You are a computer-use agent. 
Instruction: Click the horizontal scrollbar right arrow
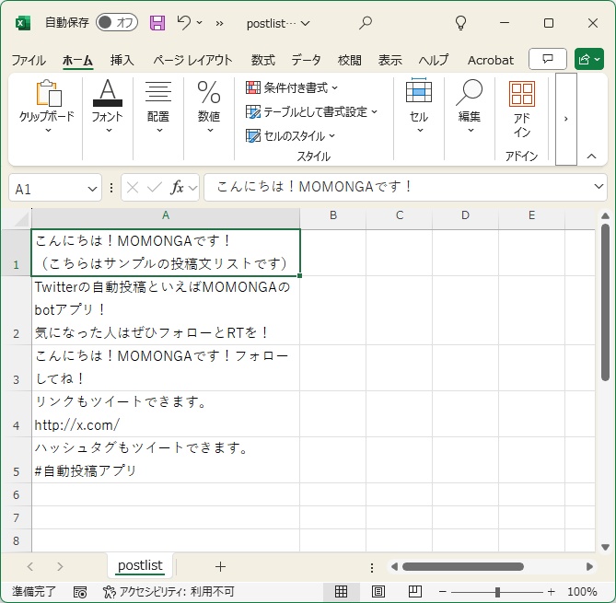[589, 566]
